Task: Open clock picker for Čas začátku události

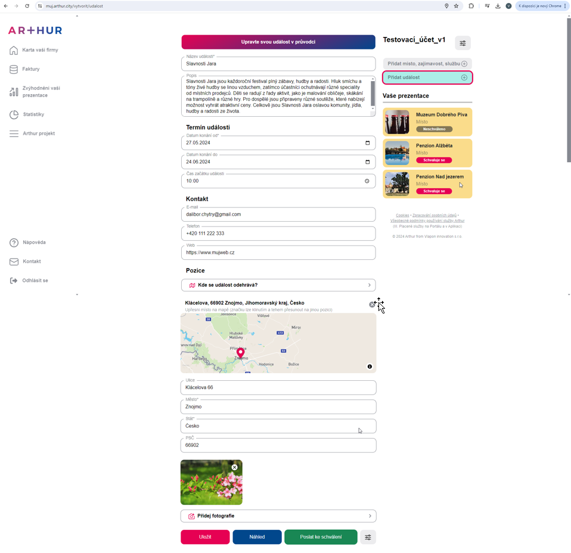Action: (367, 181)
